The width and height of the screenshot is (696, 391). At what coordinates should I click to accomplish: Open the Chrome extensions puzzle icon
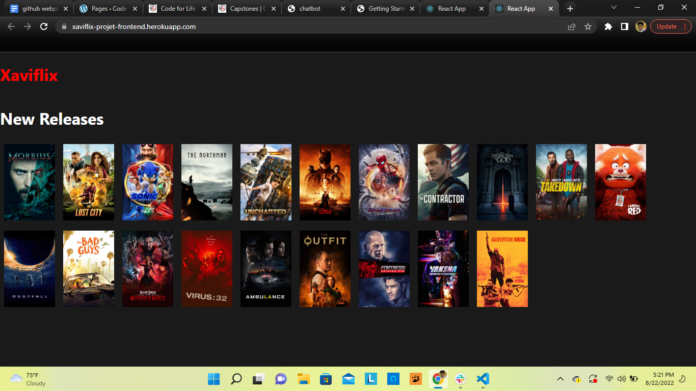click(608, 26)
